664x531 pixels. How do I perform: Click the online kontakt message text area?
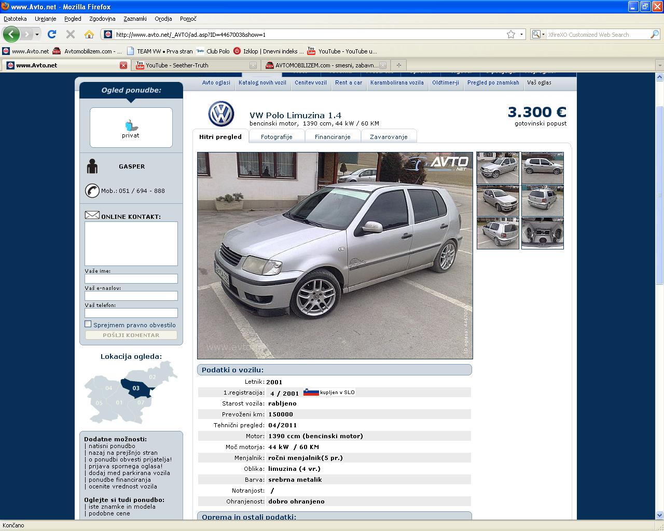pos(131,244)
